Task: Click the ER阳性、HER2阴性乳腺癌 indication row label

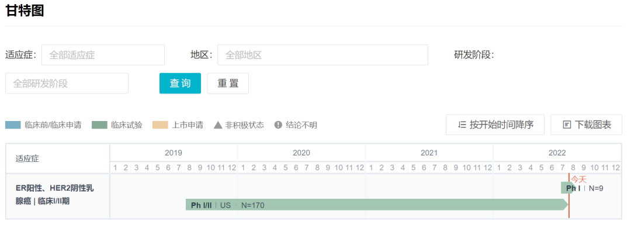Action: (55, 195)
